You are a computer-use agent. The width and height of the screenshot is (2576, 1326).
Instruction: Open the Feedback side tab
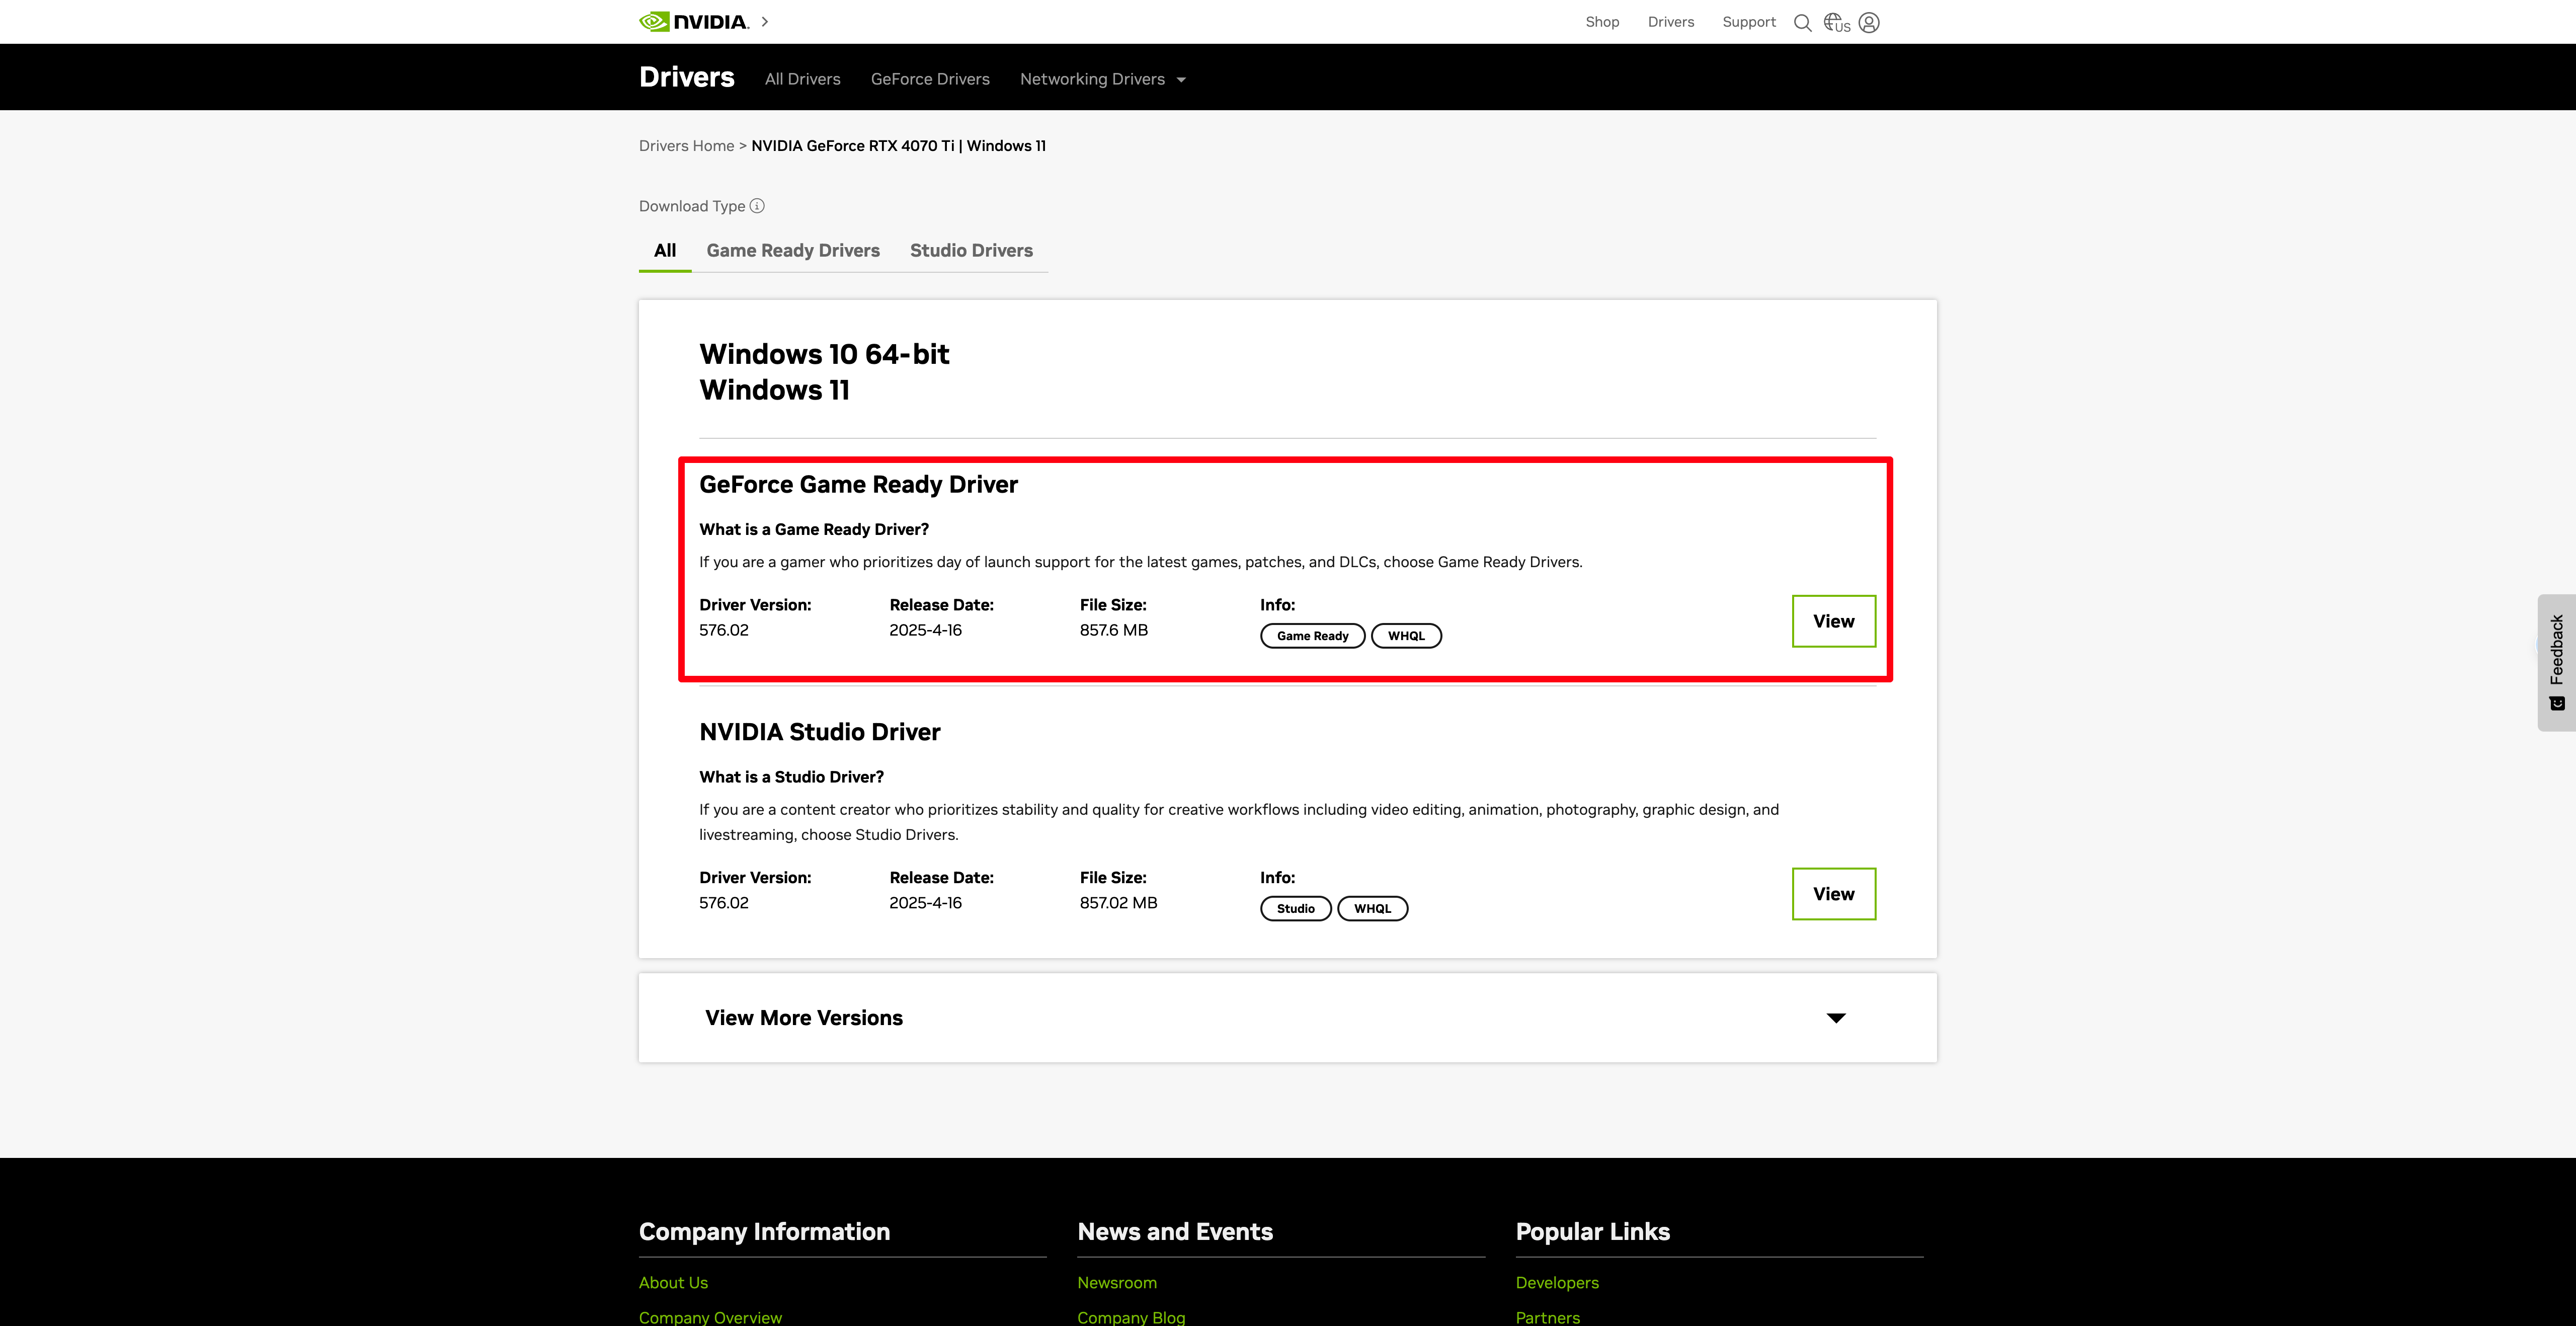tap(2556, 662)
